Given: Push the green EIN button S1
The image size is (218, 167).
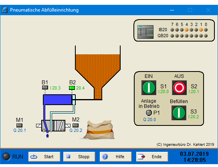Looking at the screenshot, I should click(149, 87).
